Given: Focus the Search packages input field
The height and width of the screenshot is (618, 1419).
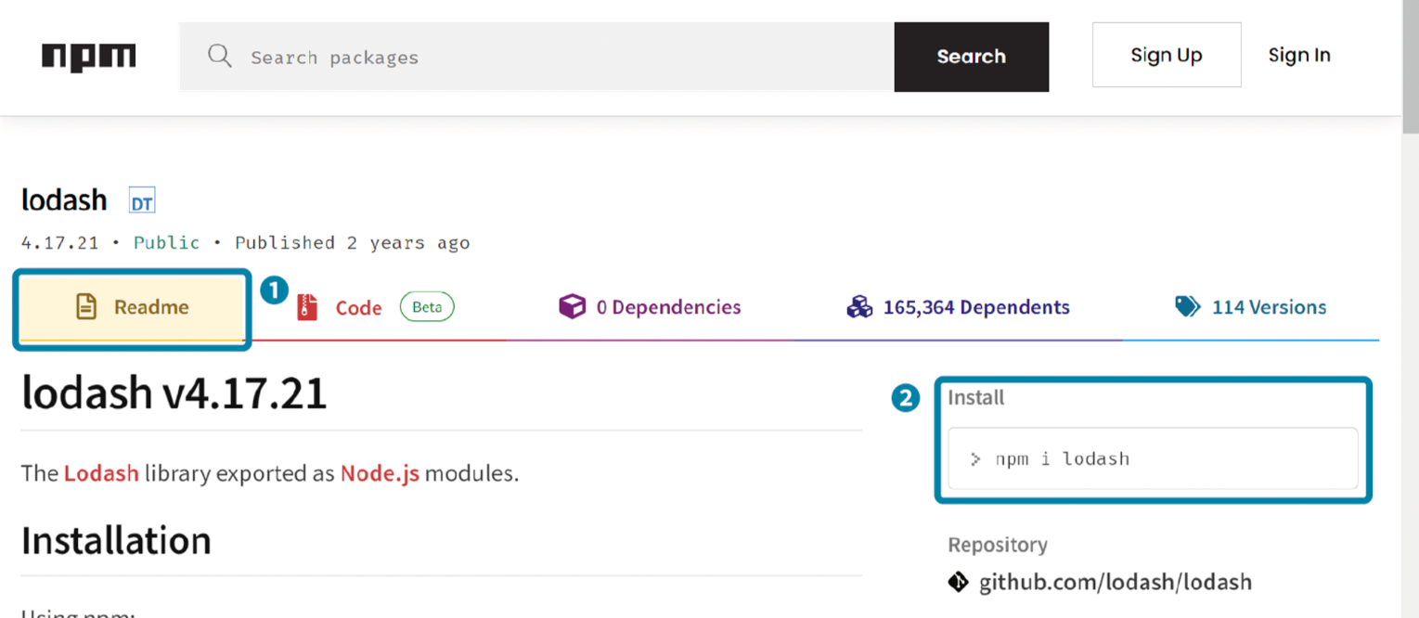Looking at the screenshot, I should coord(557,58).
